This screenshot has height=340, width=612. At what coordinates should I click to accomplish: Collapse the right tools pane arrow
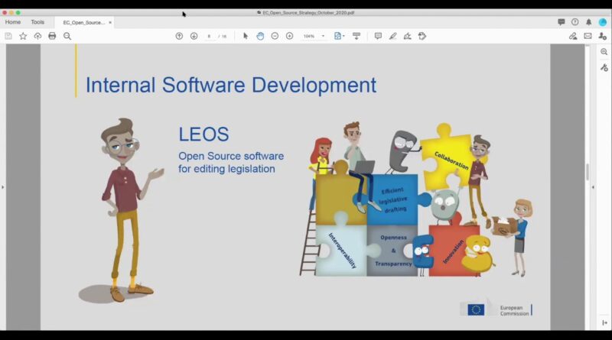click(x=594, y=187)
